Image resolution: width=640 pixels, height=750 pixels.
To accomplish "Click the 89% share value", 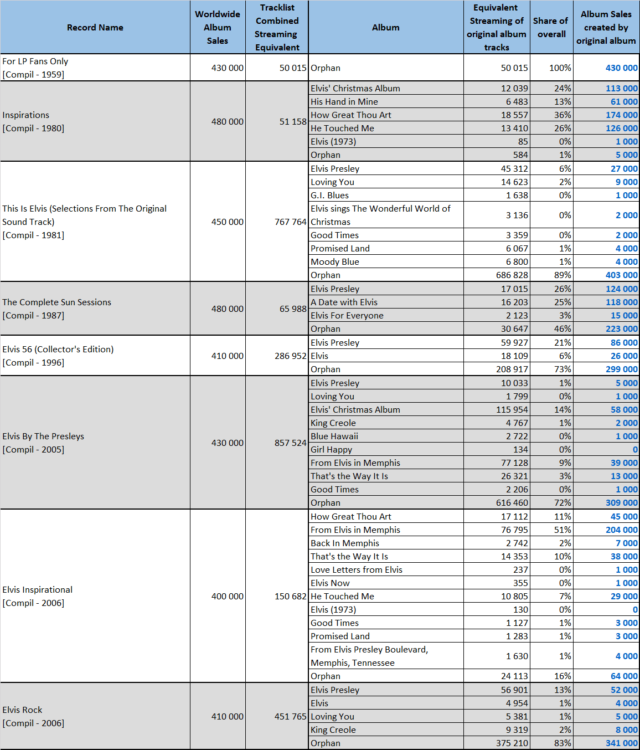I will coord(551,275).
